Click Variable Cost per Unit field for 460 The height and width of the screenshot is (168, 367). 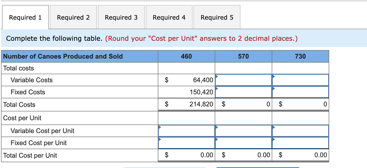(x=186, y=131)
